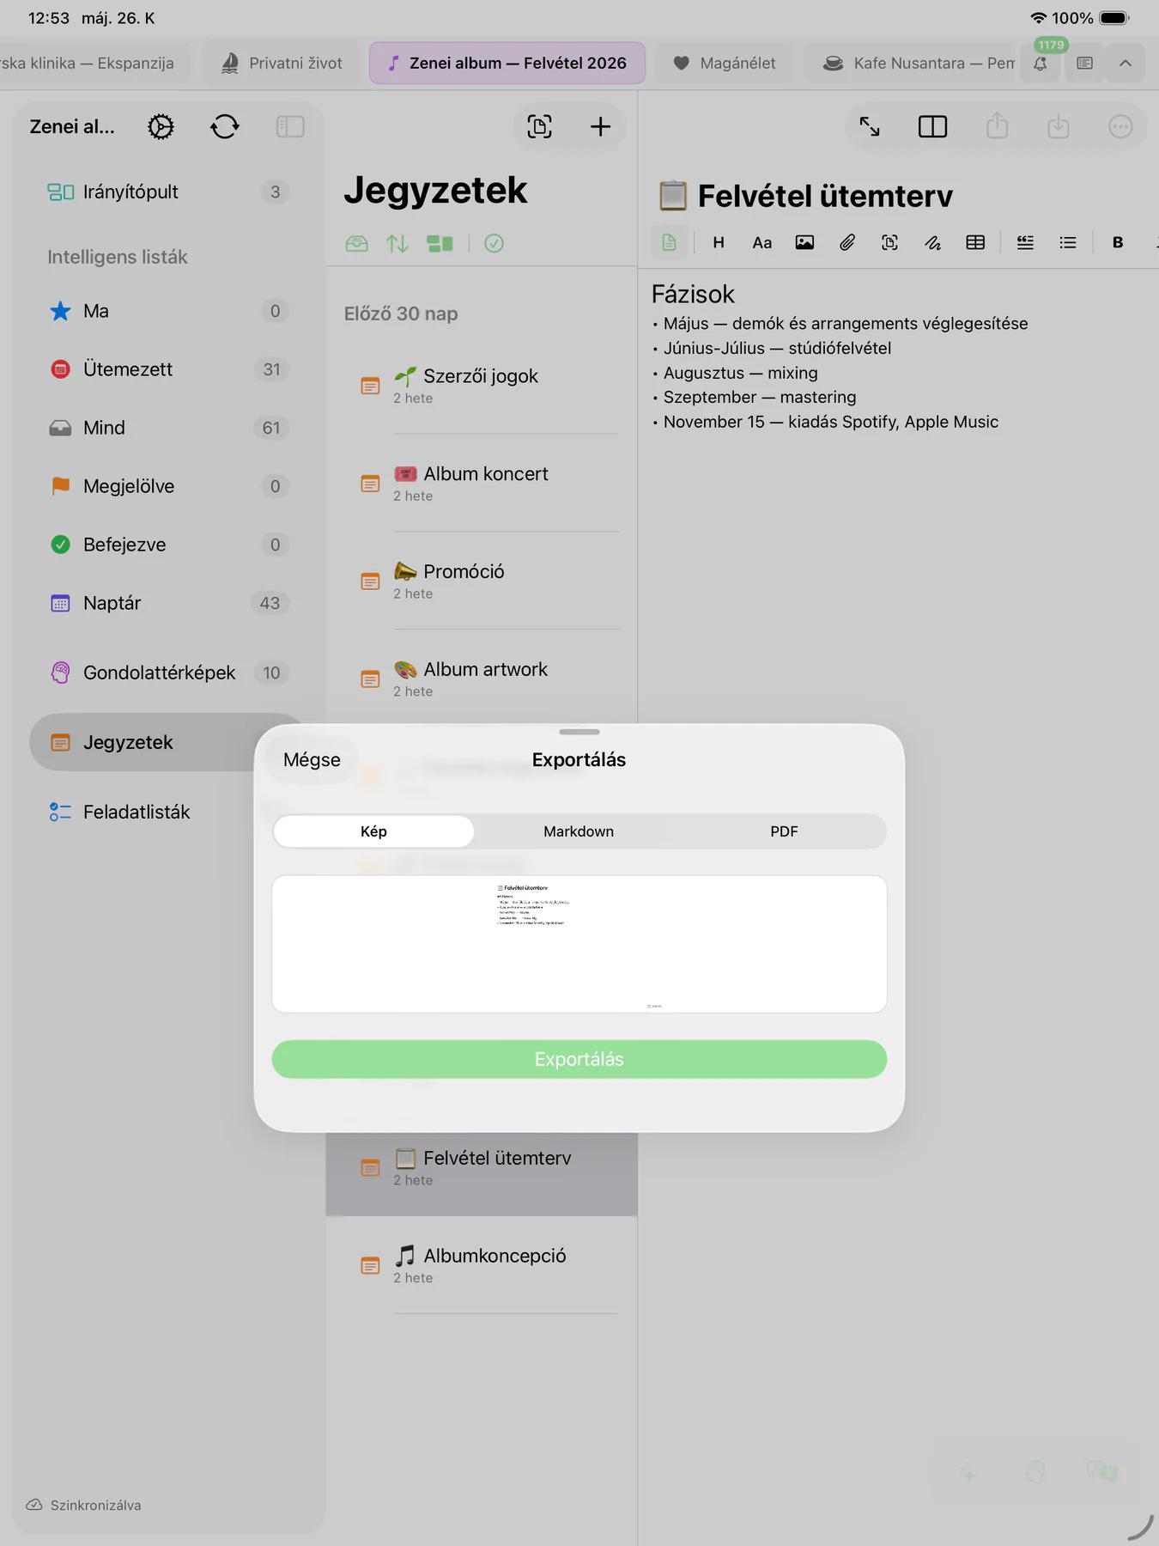Tap the green document icon in editor toolbar

[669, 243]
